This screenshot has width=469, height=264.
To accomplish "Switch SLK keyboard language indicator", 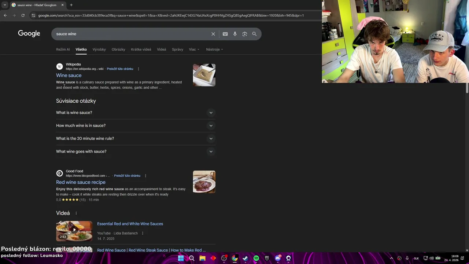I will (x=416, y=258).
